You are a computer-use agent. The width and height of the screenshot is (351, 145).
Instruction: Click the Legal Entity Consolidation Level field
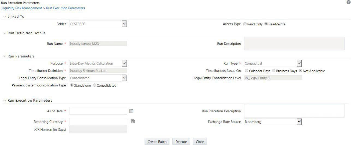(273, 78)
